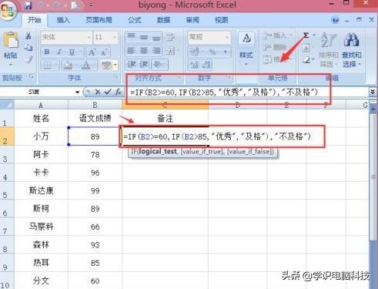Apply accounting currency format
The width and height of the screenshot is (378, 289).
[x=195, y=52]
